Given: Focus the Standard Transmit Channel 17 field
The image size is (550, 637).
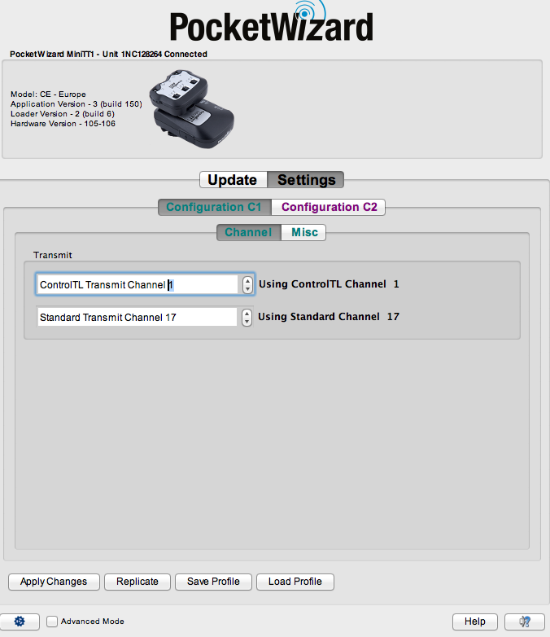Looking at the screenshot, I should point(137,317).
